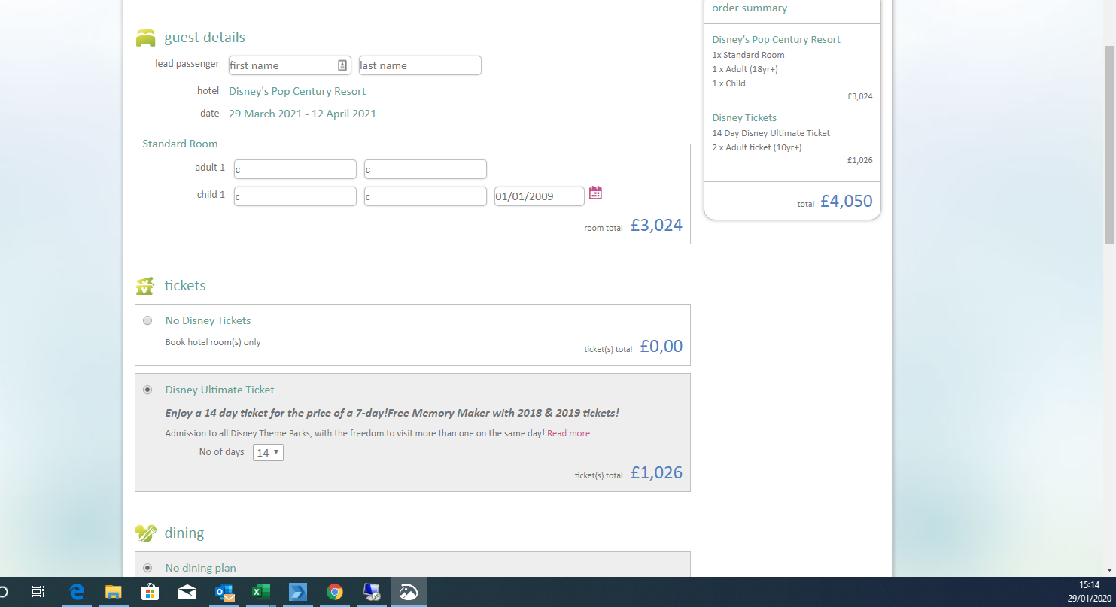1116x607 pixels.
Task: Click Disney Tickets heading in order summary
Action: 744,117
